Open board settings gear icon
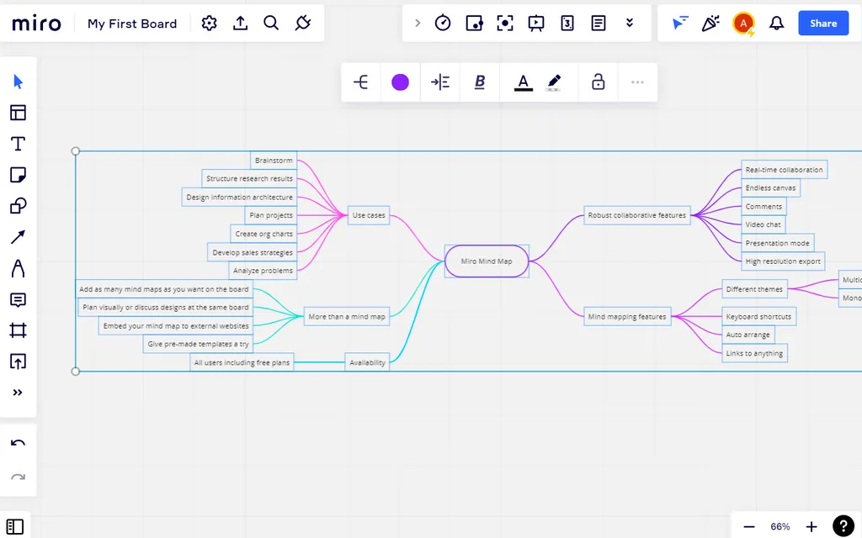 (209, 23)
